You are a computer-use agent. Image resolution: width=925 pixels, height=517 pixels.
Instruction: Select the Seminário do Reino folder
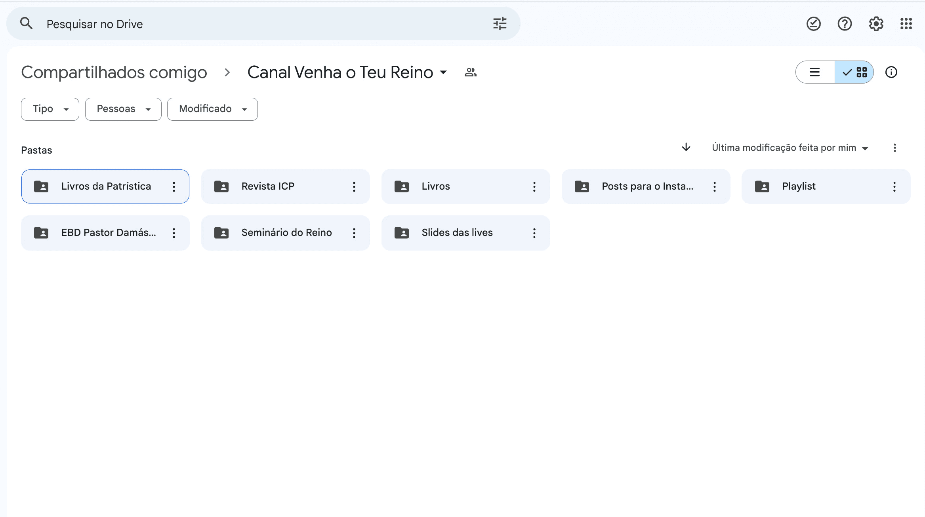pos(286,233)
